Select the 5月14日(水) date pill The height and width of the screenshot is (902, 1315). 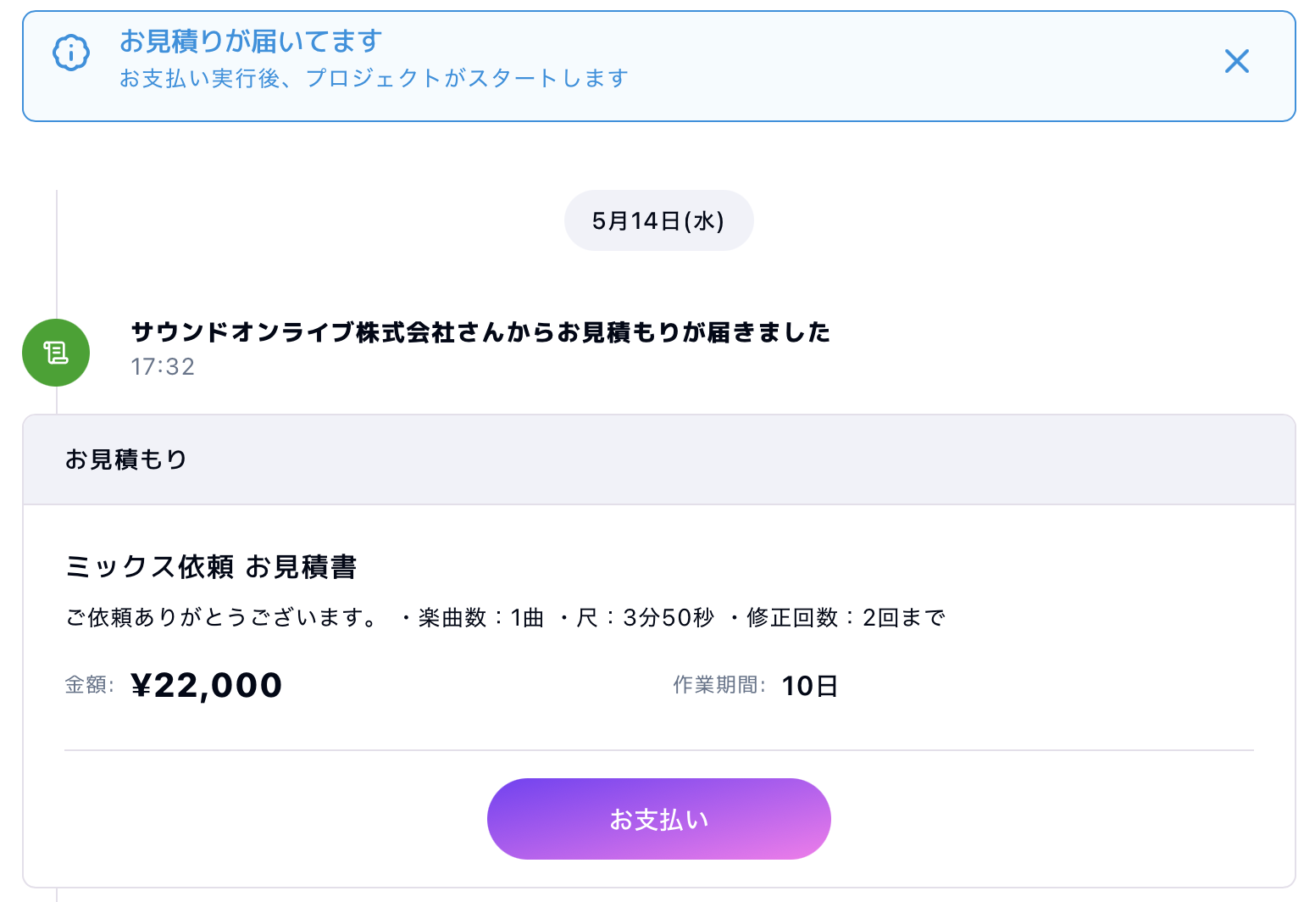[x=658, y=221]
